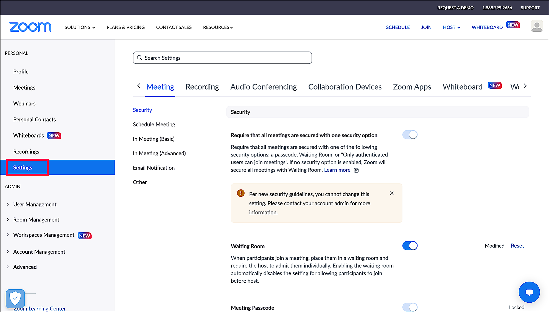Click NEW badge next to Whiteboards sidebar
Viewport: 549px width, 312px height.
pyautogui.click(x=54, y=136)
